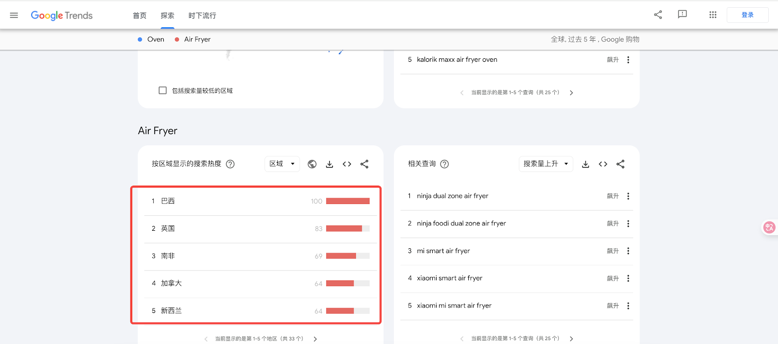The height and width of the screenshot is (344, 778).
Task: Click the globe map view icon
Action: (312, 164)
